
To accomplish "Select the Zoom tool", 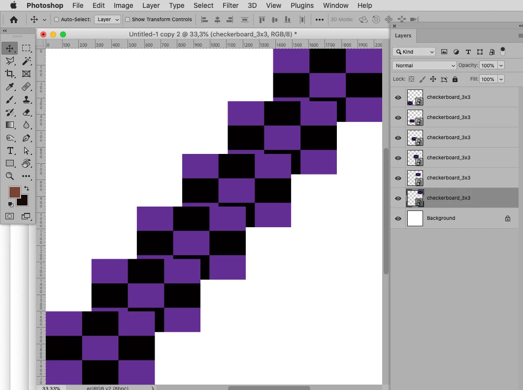I will pos(10,176).
